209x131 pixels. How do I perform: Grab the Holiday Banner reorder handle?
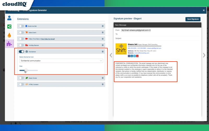[103, 45]
